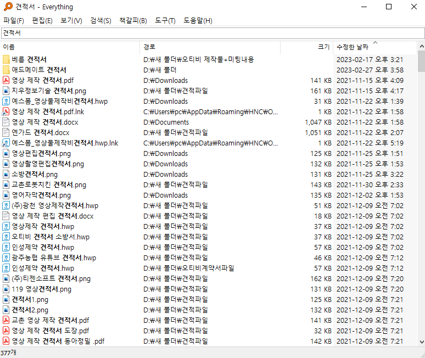
Task: Open the 편집(E) menu
Action: 42,21
